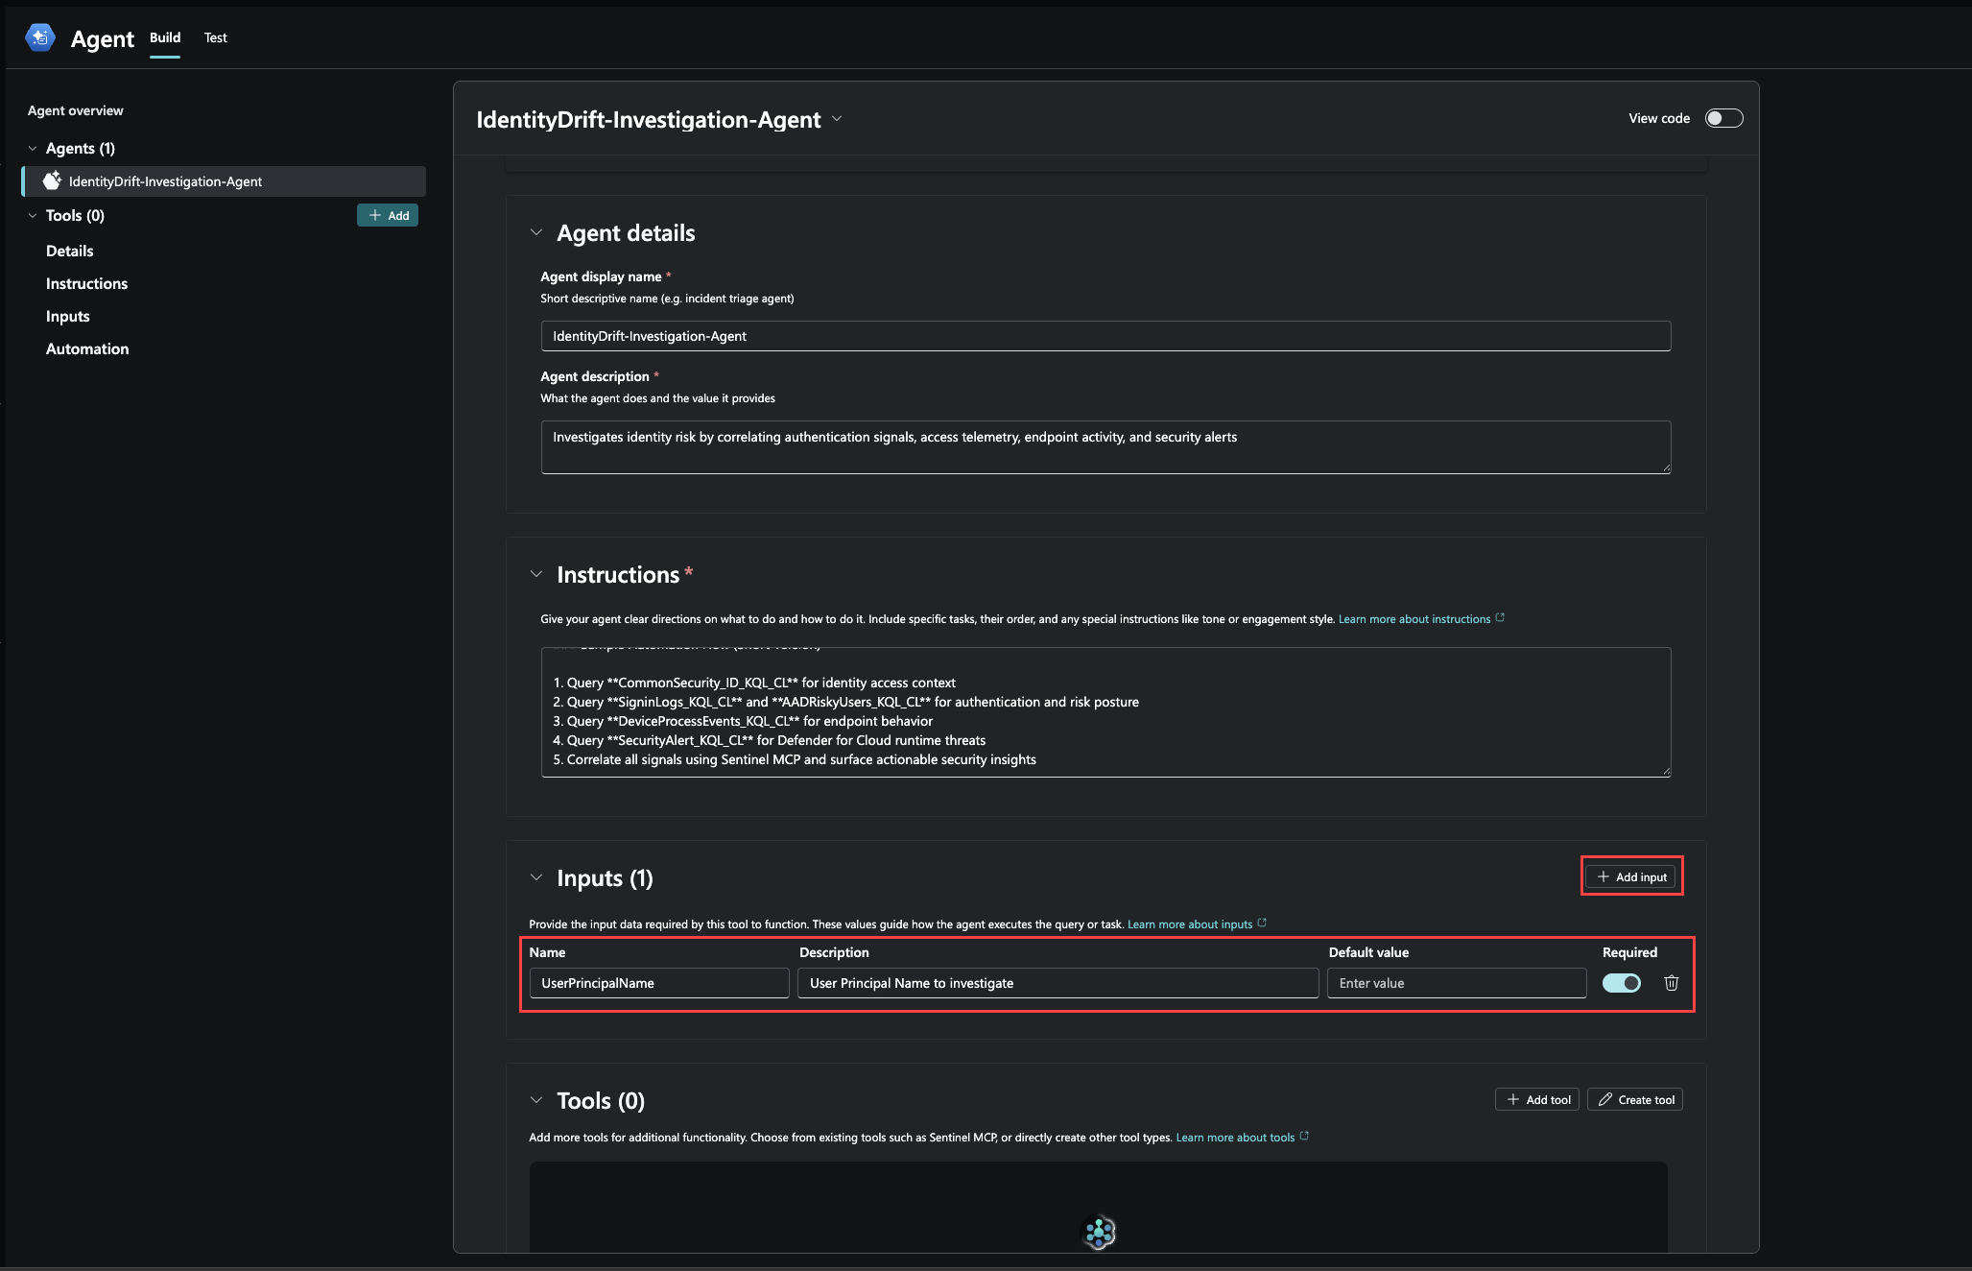Click Add button next to sidebar Tools
The width and height of the screenshot is (1972, 1271).
tap(388, 215)
